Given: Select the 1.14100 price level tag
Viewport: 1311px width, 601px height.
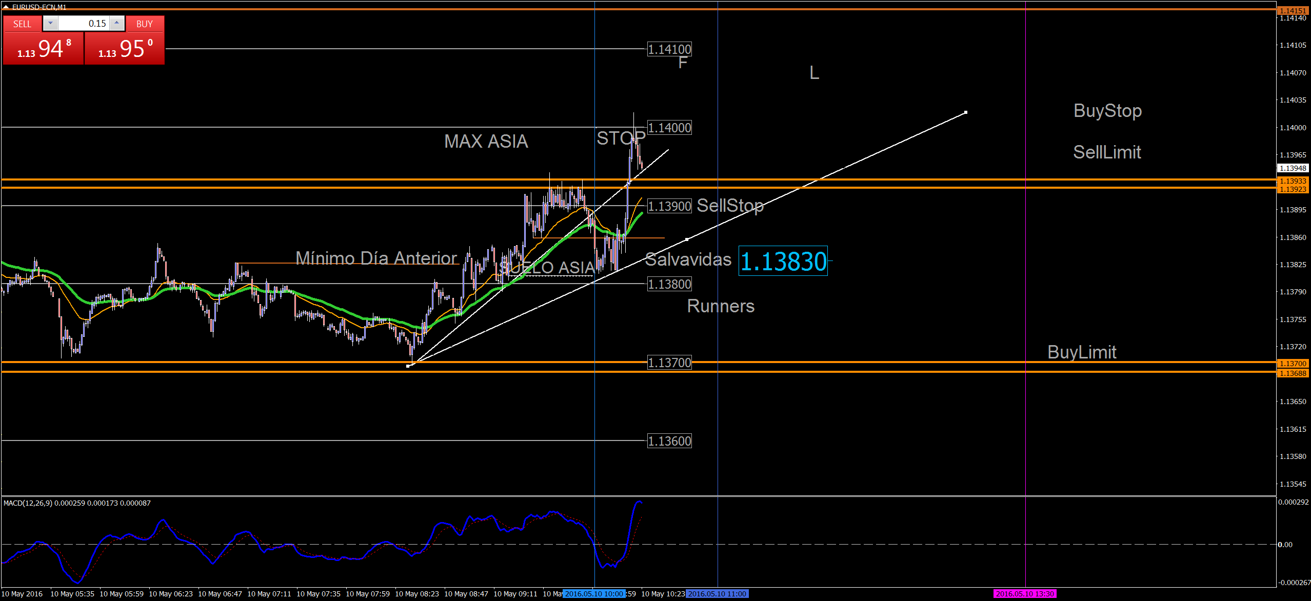Looking at the screenshot, I should pyautogui.click(x=669, y=49).
